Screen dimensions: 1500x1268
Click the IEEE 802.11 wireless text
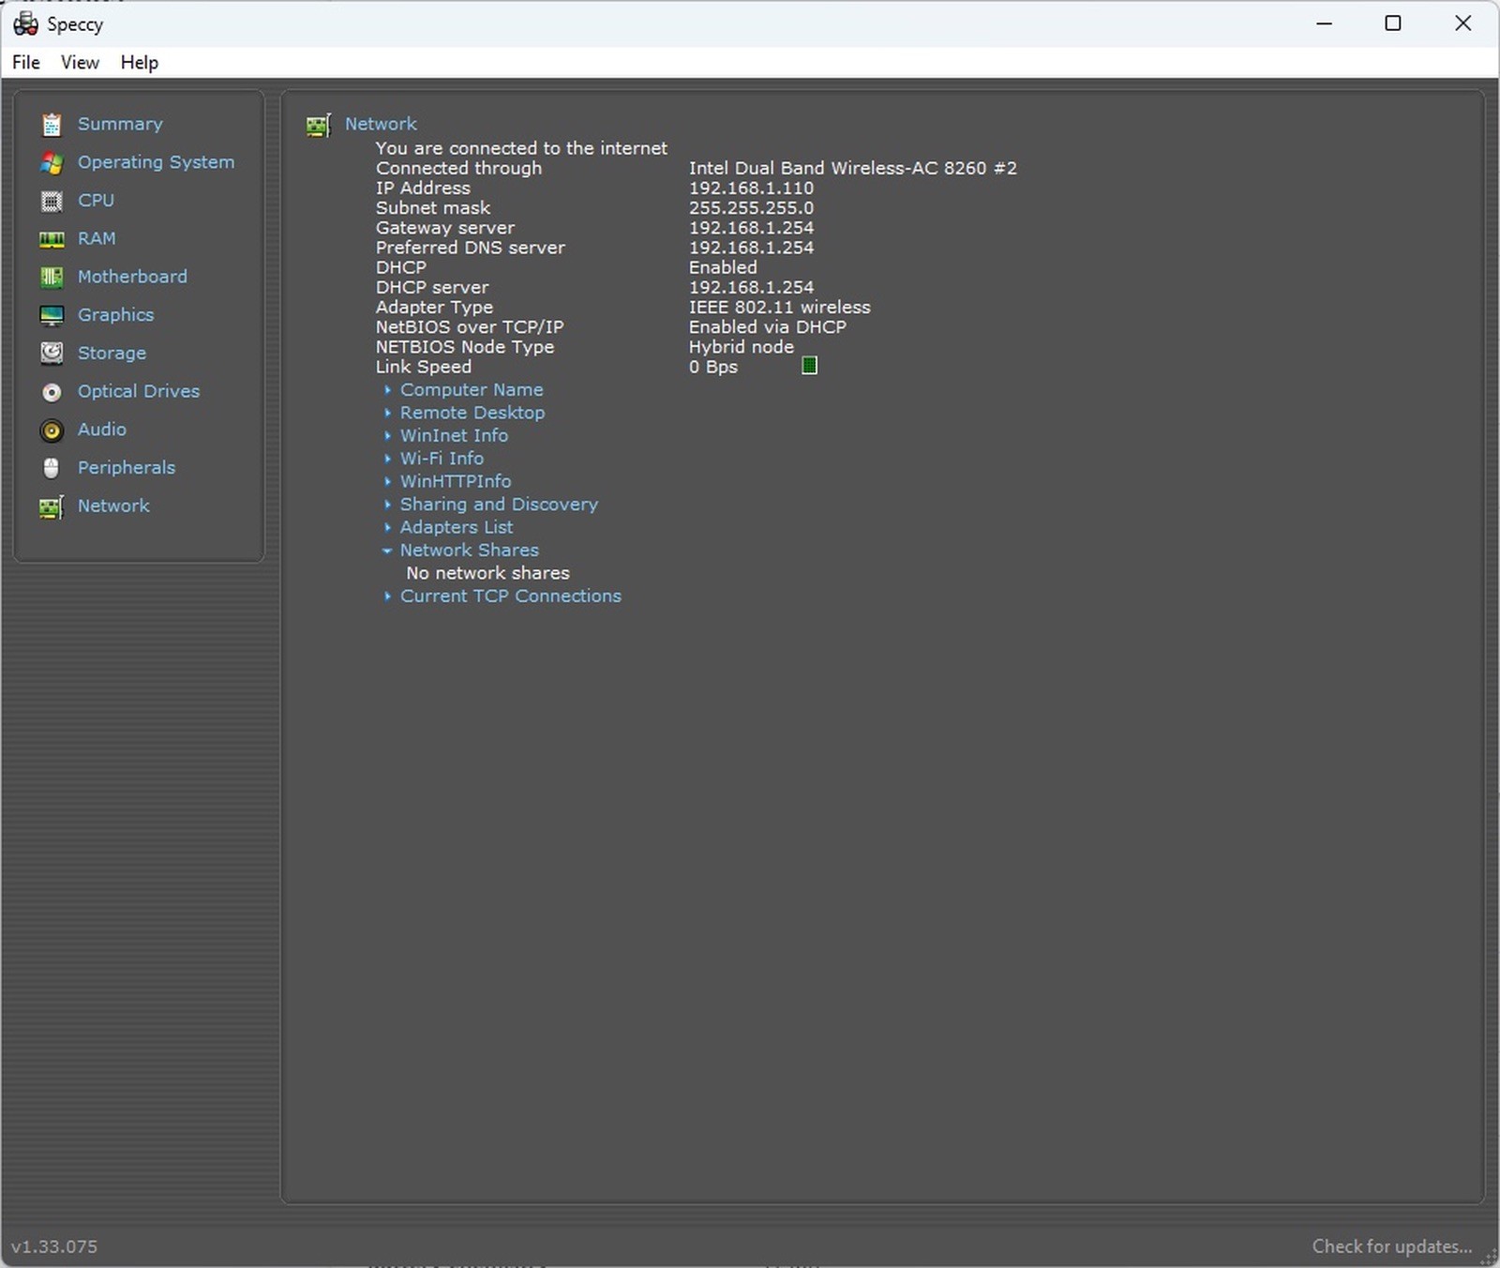pos(780,308)
